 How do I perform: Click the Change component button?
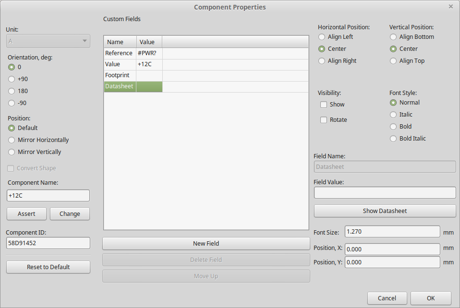pos(70,214)
